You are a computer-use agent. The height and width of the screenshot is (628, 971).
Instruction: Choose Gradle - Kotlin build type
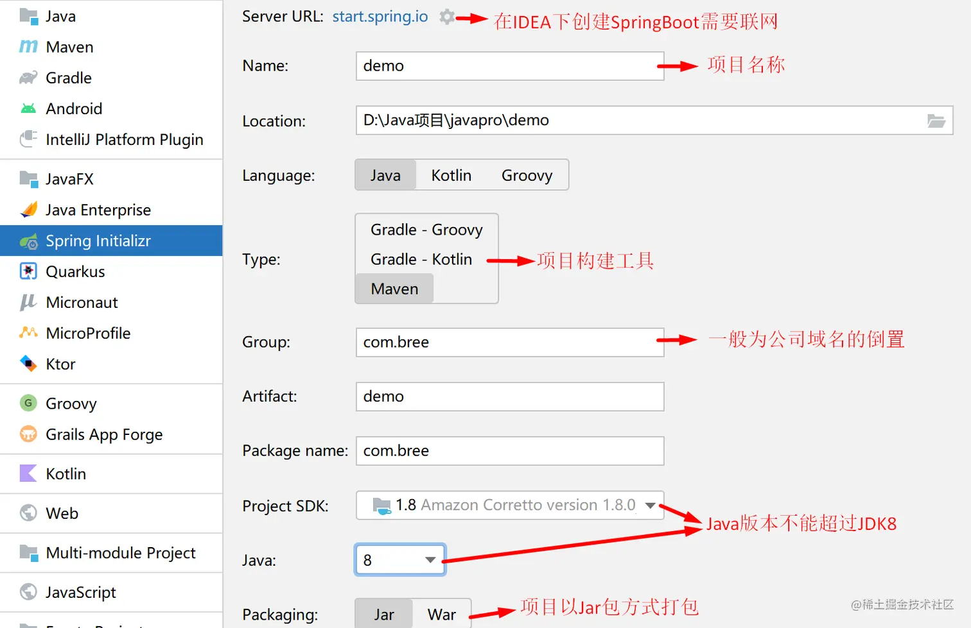tap(421, 259)
